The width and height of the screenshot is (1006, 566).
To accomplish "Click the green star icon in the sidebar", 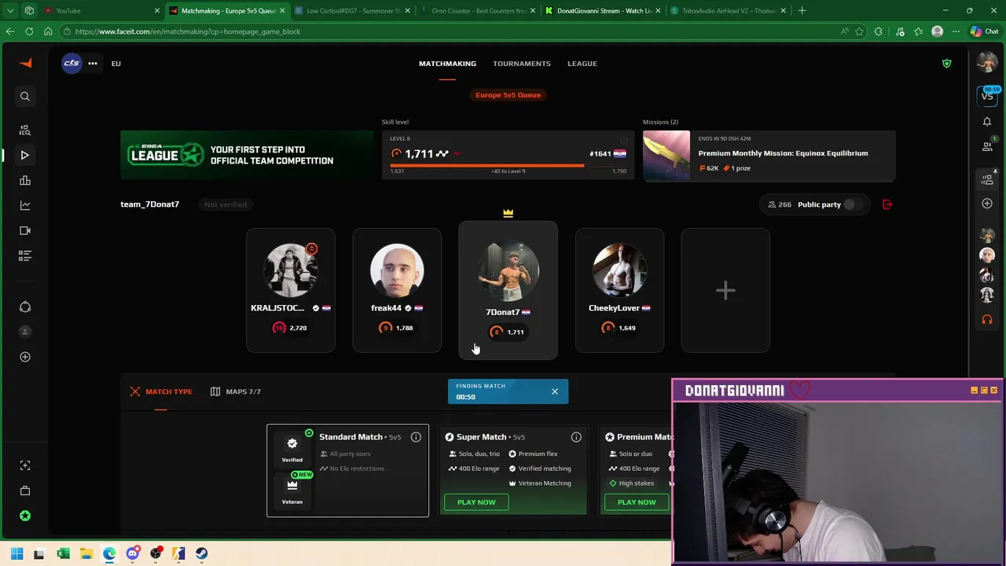I will coord(25,516).
